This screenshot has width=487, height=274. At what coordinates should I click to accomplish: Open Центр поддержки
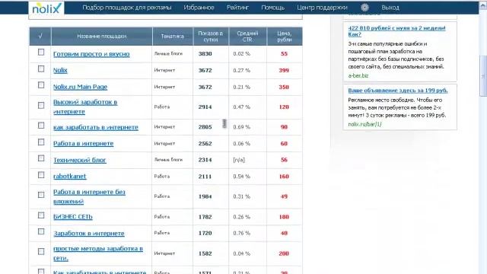pyautogui.click(x=322, y=8)
